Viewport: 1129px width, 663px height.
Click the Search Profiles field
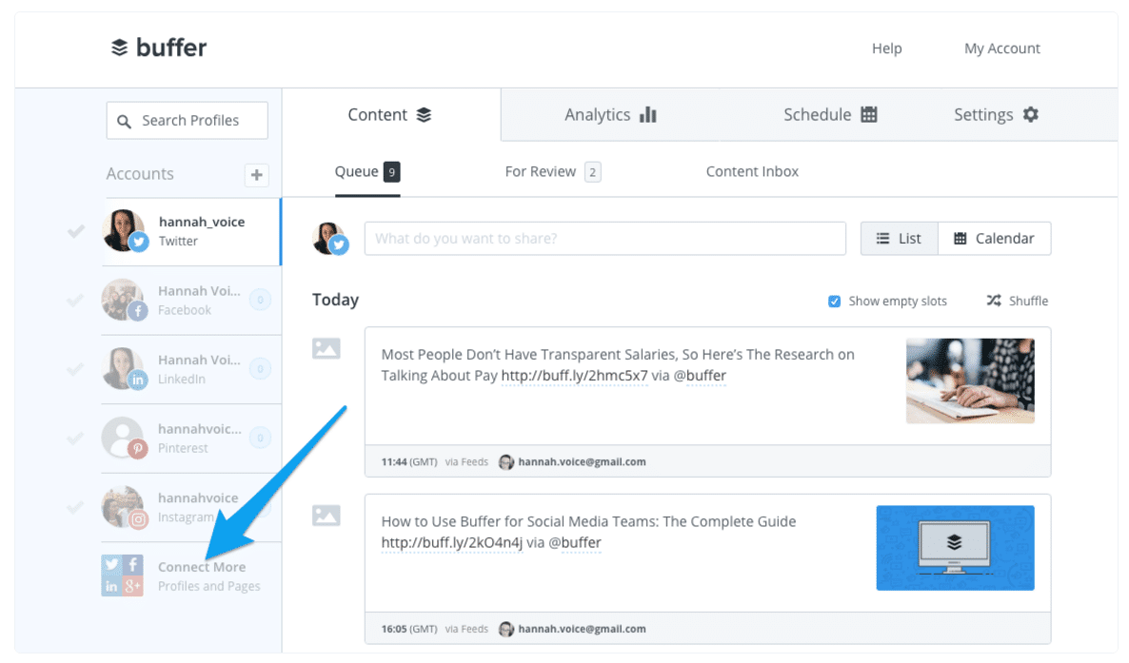pyautogui.click(x=188, y=120)
